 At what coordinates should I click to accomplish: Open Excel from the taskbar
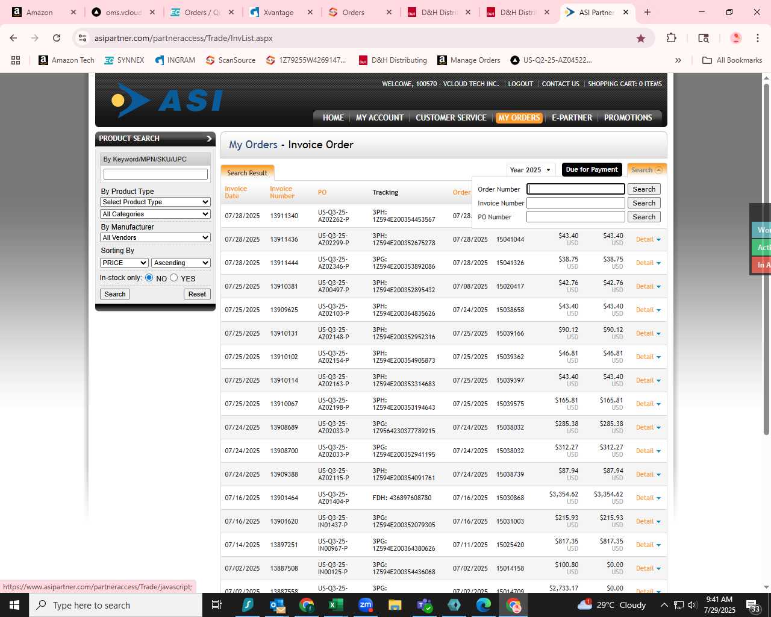point(336,605)
